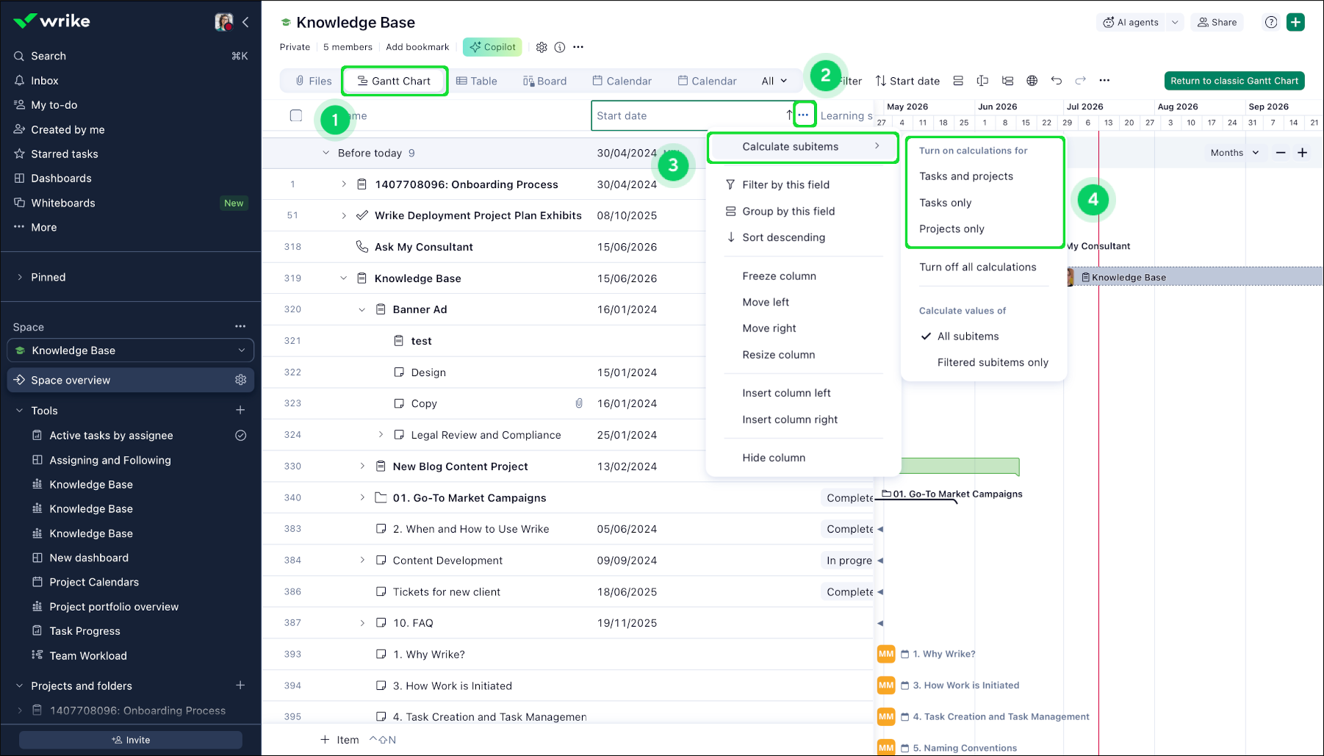The image size is (1324, 756).
Task: Tick the select-all checkbox in the header
Action: [296, 115]
